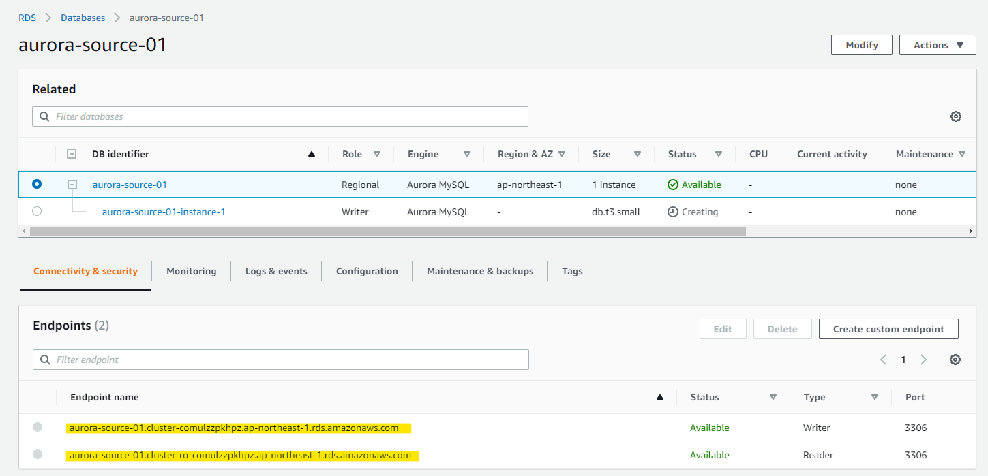This screenshot has height=476, width=988.
Task: Open the Size column sort dropdown
Action: click(x=638, y=154)
